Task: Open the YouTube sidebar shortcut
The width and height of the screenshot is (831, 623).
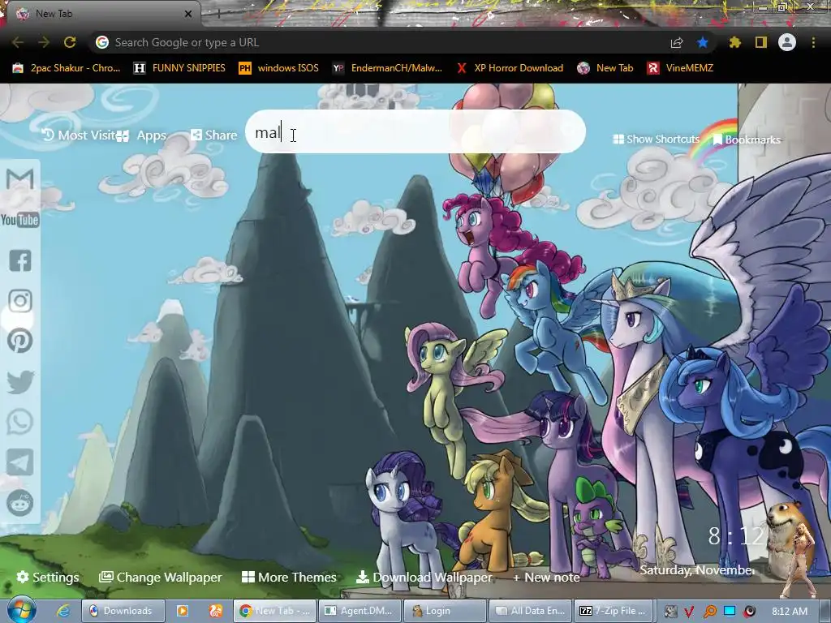Action: pyautogui.click(x=20, y=219)
